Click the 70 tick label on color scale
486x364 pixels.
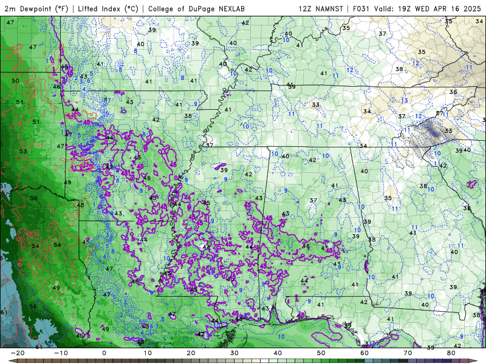click(x=408, y=353)
